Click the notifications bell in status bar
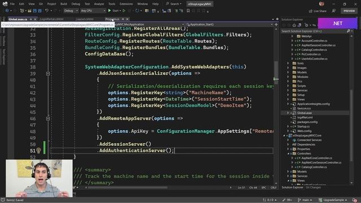Image resolution: width=361 pixels, height=203 pixels. (x=355, y=200)
